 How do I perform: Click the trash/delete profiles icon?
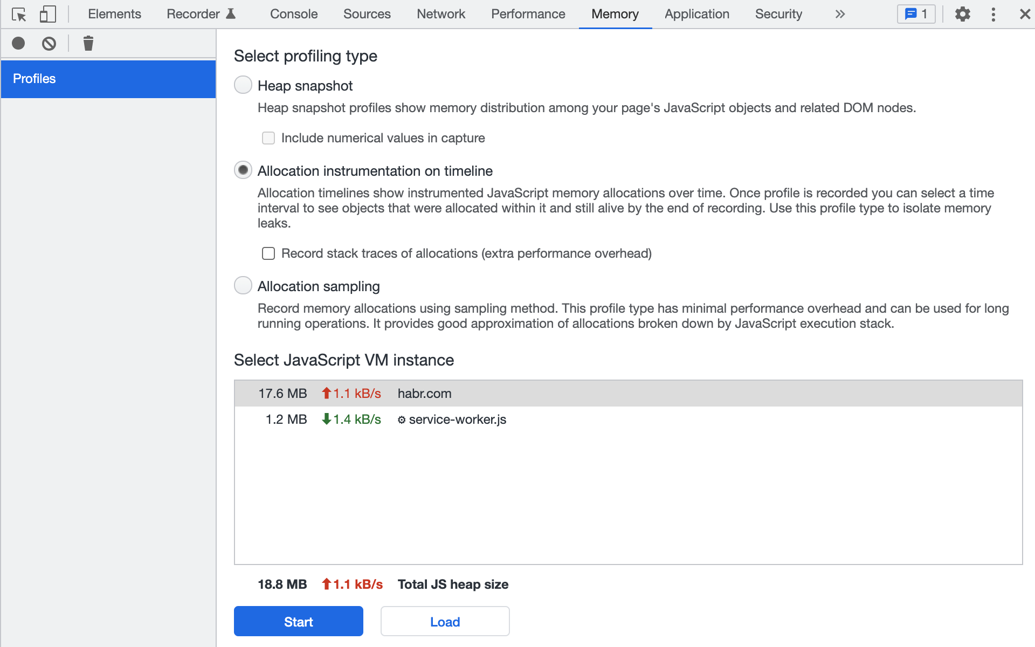[87, 43]
